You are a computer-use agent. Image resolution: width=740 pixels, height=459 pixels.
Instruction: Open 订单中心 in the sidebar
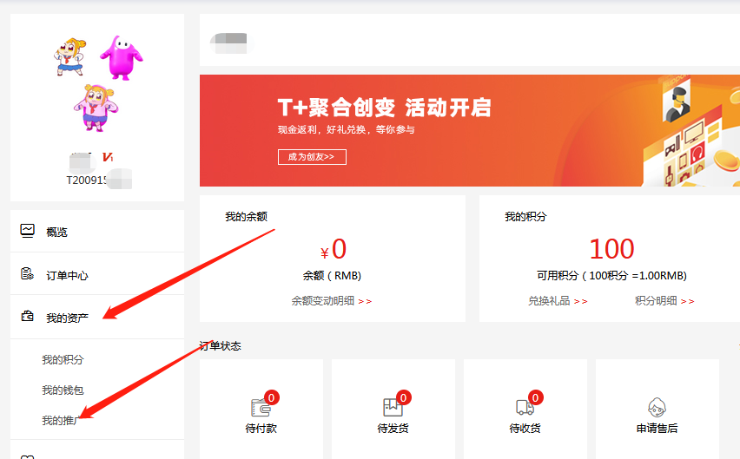click(x=97, y=274)
